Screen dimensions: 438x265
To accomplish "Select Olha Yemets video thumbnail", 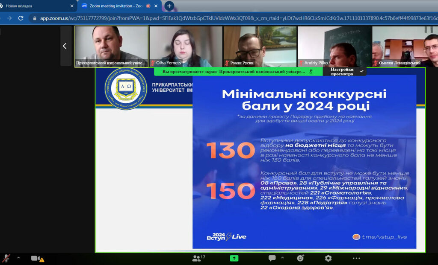I will (186, 46).
